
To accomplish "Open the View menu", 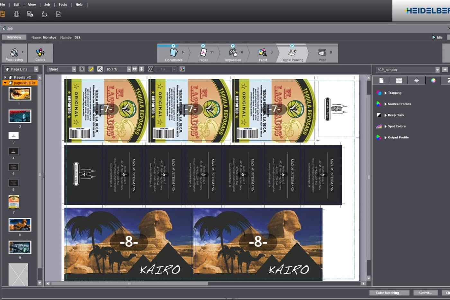I will (x=32, y=4).
